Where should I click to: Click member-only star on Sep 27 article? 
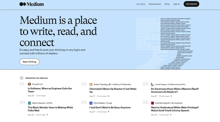pos(171,96)
